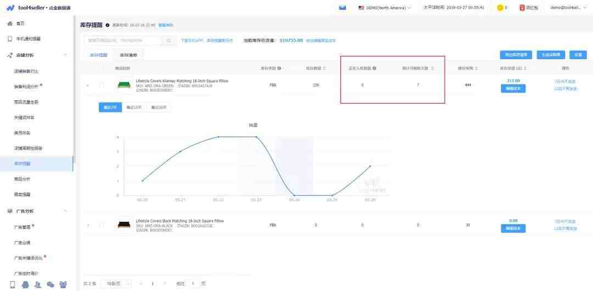This screenshot has height=291, width=593.
Task: Click info icon next to 正在入库数量 column
Action: pyautogui.click(x=374, y=69)
